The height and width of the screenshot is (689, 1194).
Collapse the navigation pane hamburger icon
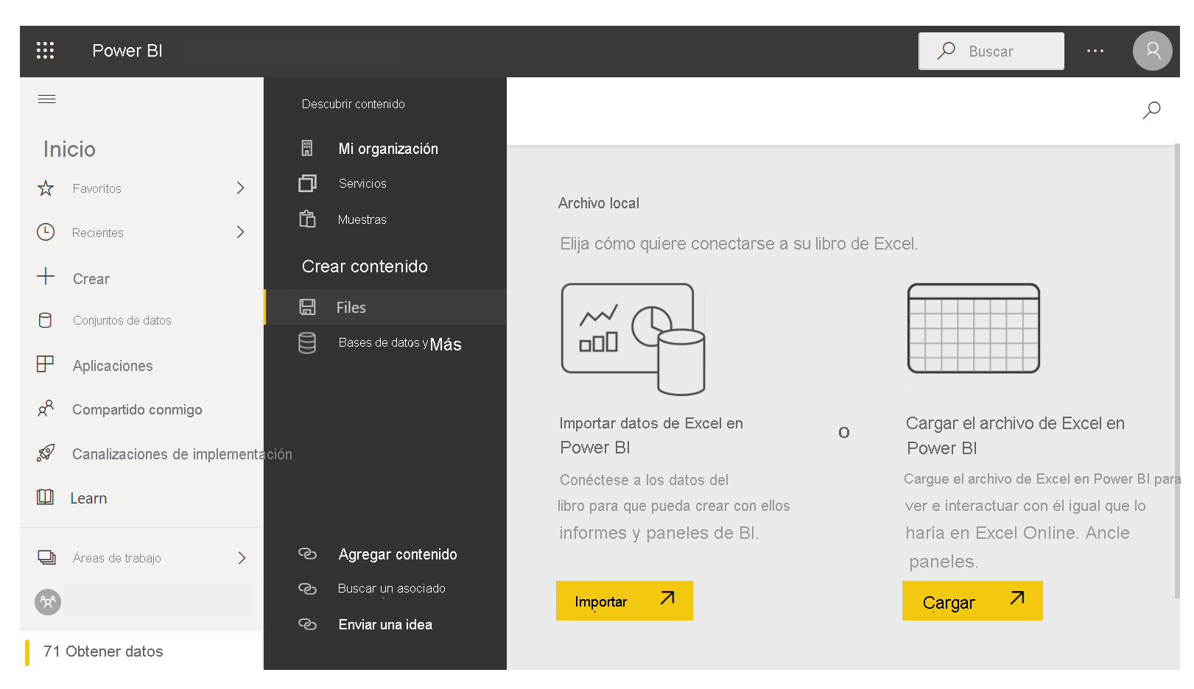46,99
